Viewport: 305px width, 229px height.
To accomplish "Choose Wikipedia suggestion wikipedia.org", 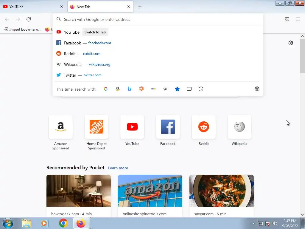I will (158, 64).
